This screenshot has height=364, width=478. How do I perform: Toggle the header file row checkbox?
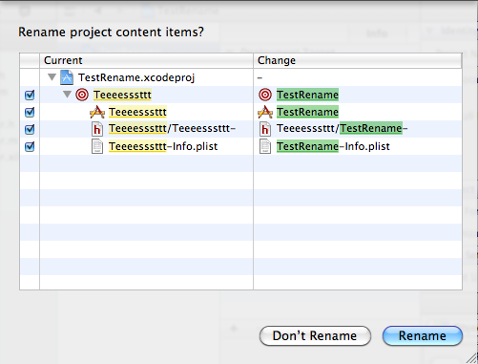tap(30, 129)
